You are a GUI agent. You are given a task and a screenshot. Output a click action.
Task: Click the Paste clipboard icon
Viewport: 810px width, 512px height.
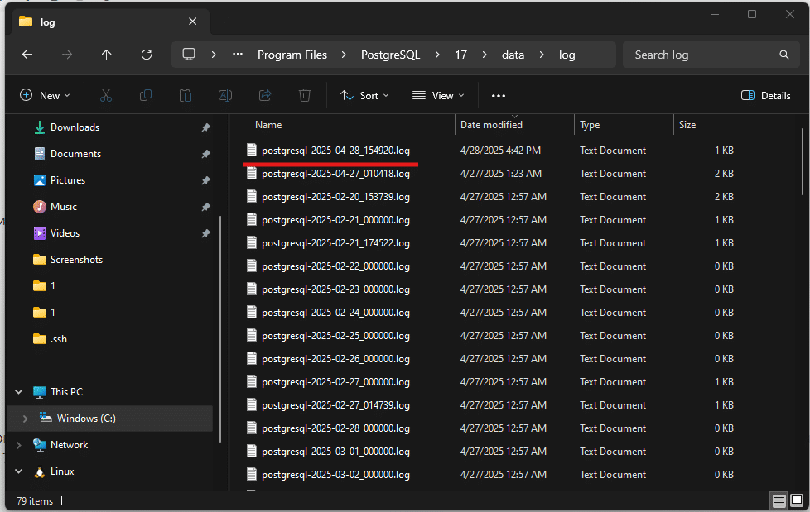[x=186, y=95]
